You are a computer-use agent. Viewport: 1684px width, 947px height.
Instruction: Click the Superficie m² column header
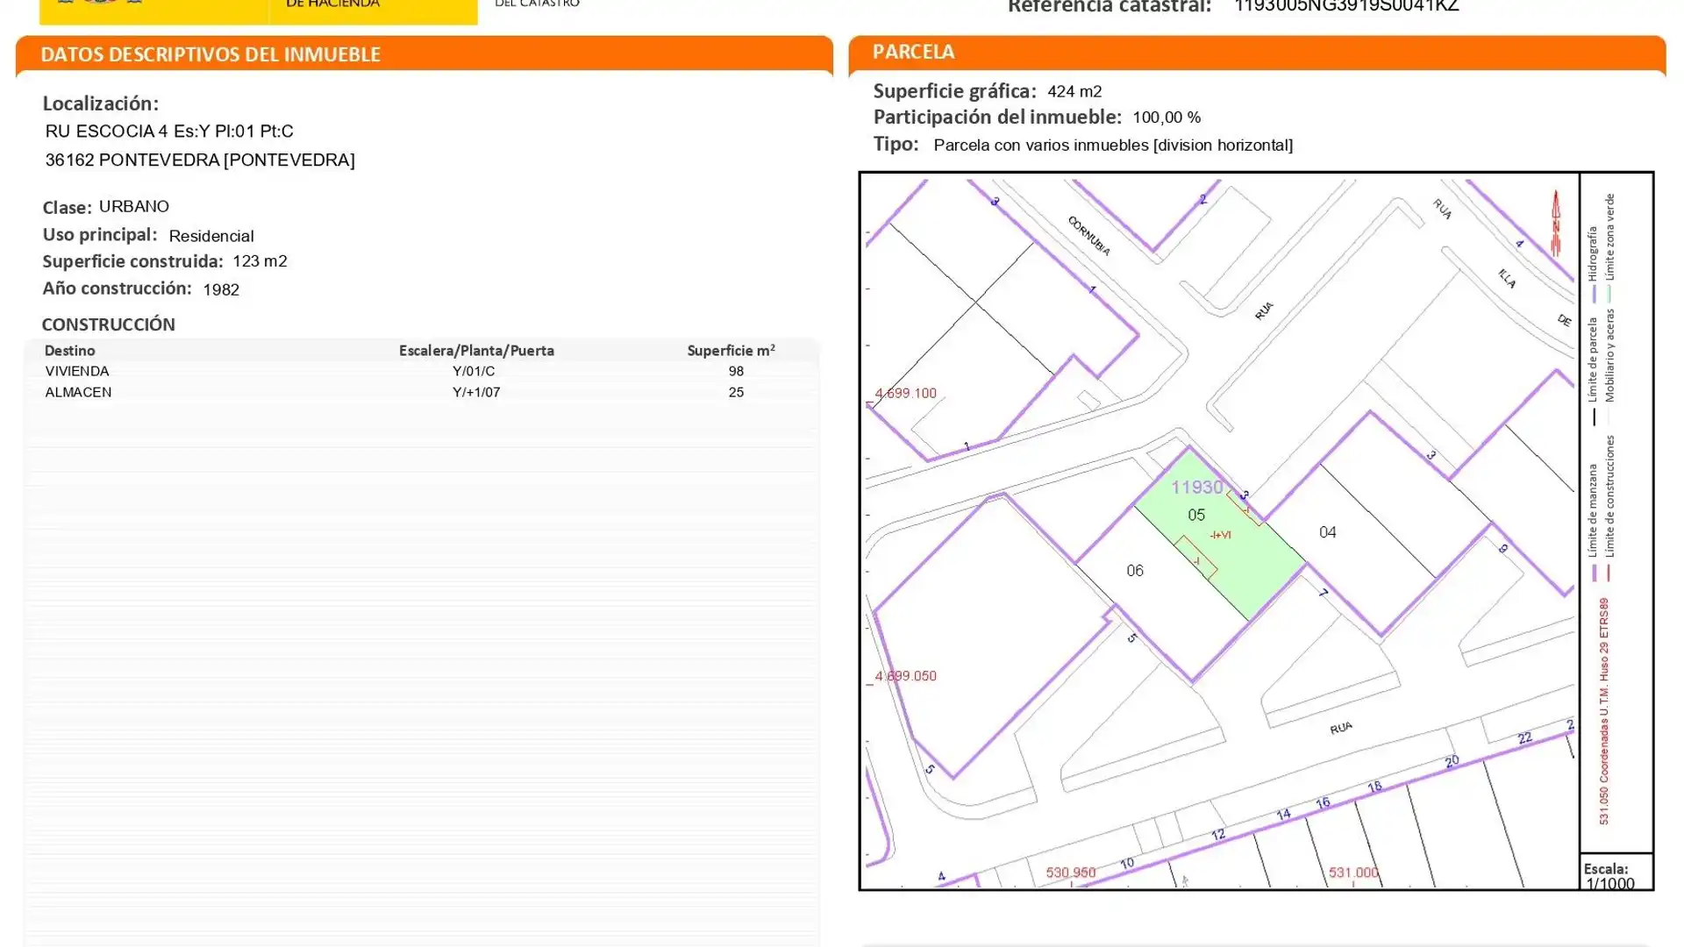(x=730, y=351)
